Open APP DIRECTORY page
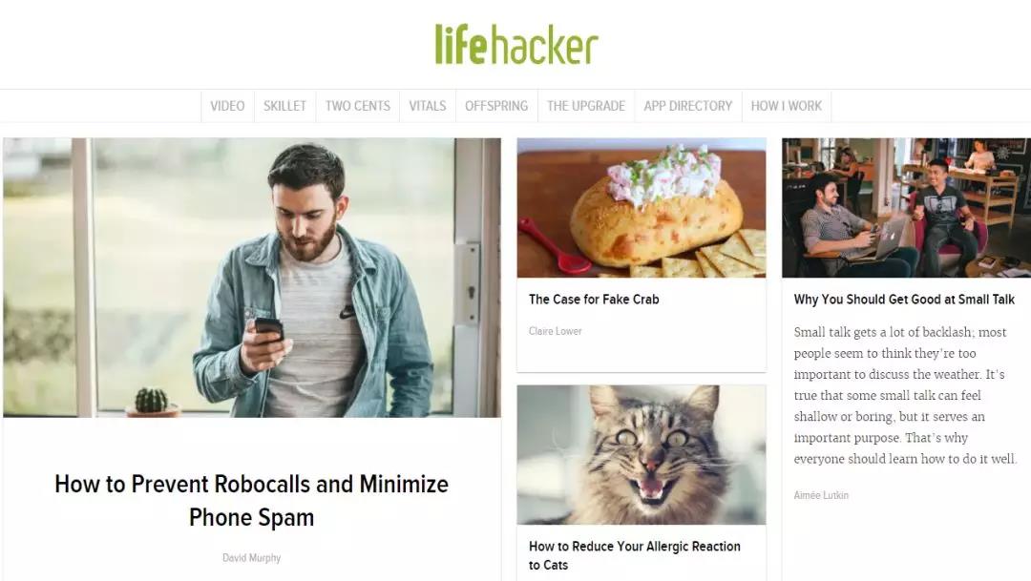This screenshot has height=581, width=1031. [x=687, y=106]
